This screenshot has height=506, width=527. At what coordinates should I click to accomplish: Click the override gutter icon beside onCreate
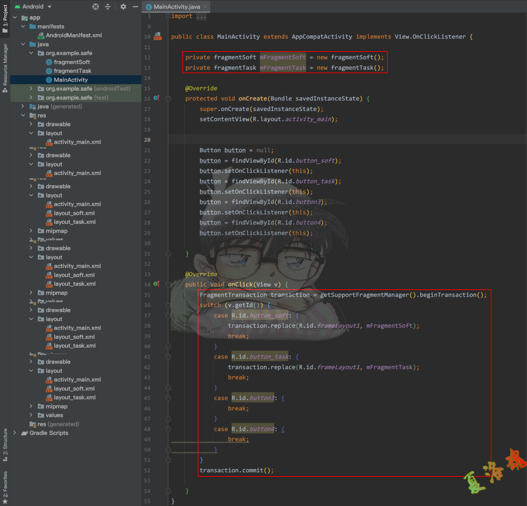tap(156, 99)
